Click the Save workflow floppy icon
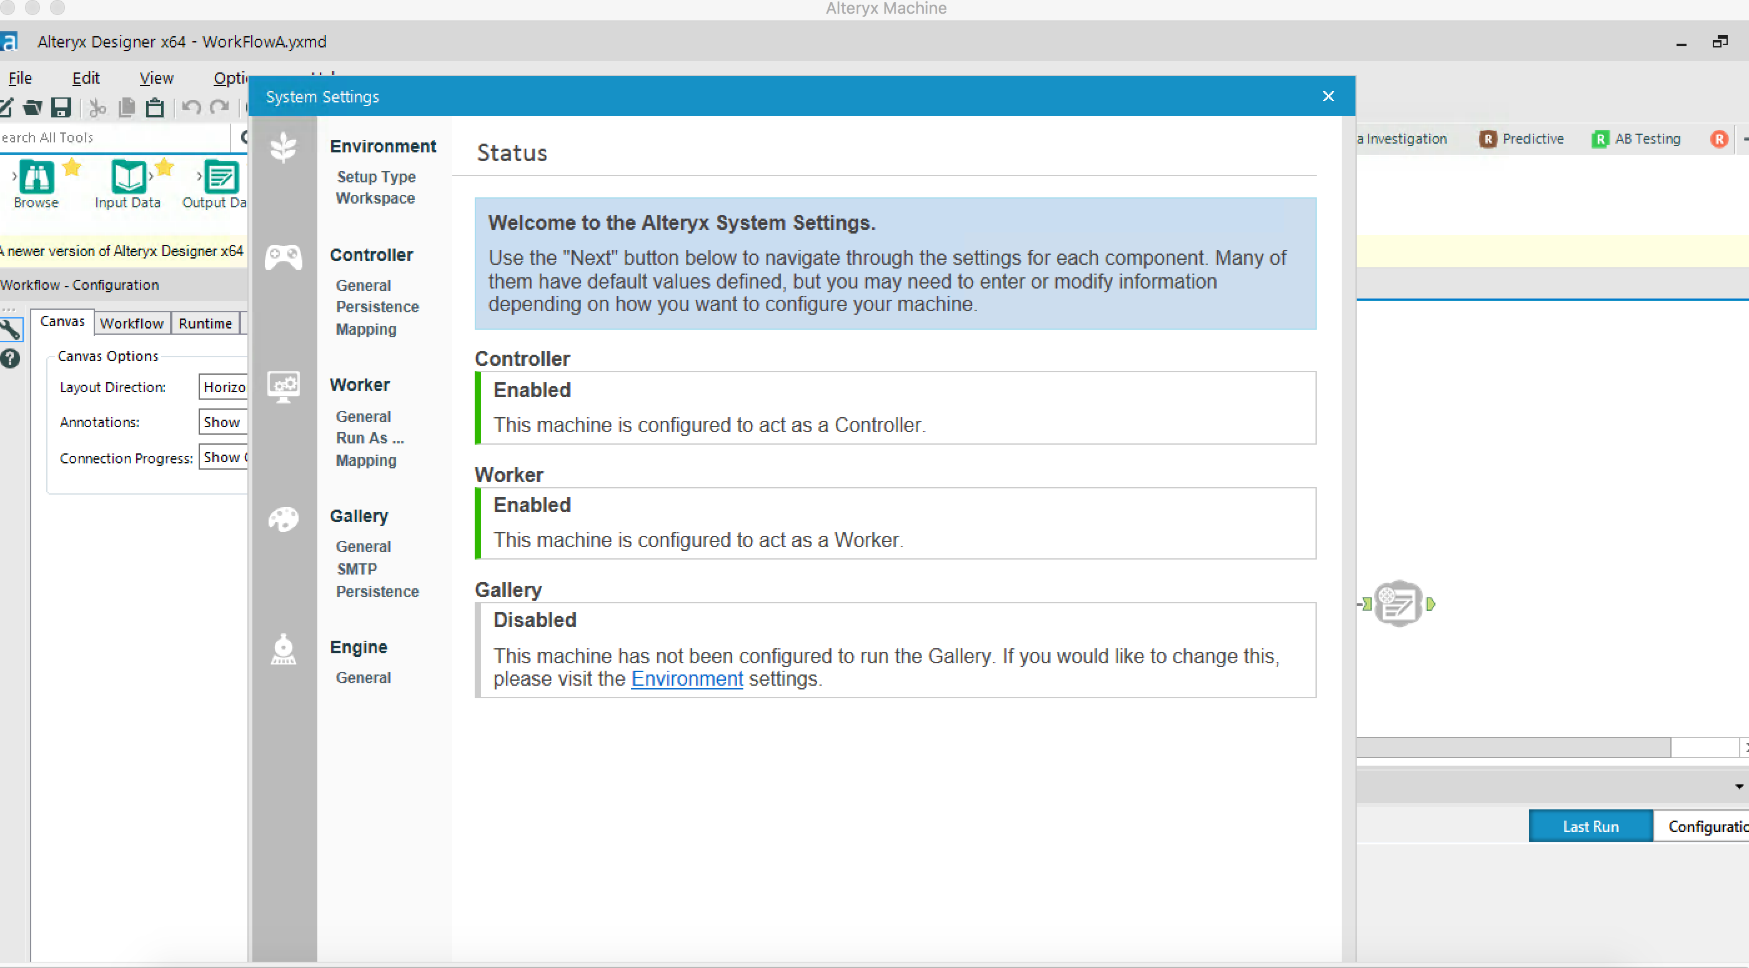Screen dimensions: 1749x968 click(61, 107)
